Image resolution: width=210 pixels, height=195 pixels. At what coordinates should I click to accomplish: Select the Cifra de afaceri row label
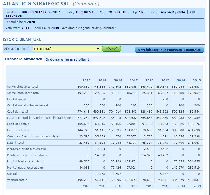[x=18, y=130]
